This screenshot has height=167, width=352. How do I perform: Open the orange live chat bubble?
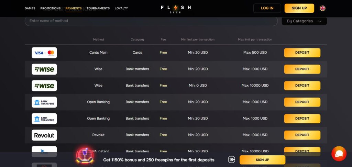[x=339, y=154]
